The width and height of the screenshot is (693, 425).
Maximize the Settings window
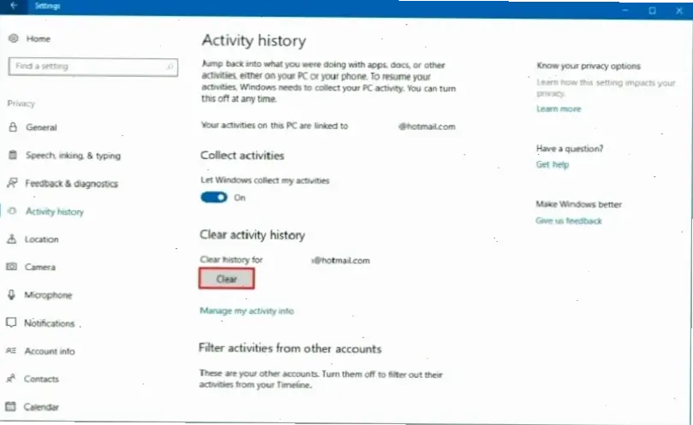653,10
